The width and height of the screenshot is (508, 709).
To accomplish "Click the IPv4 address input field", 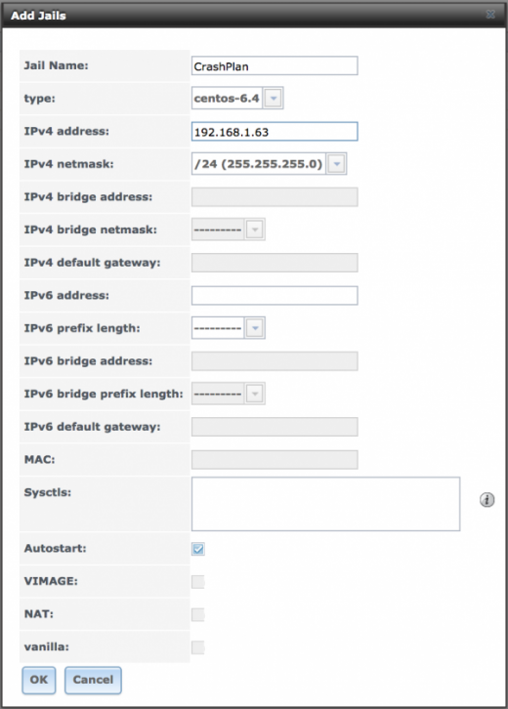I will 275,132.
